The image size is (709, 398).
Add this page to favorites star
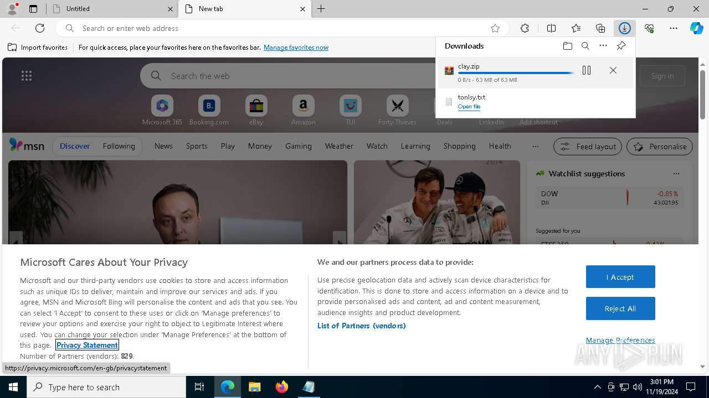click(x=495, y=28)
